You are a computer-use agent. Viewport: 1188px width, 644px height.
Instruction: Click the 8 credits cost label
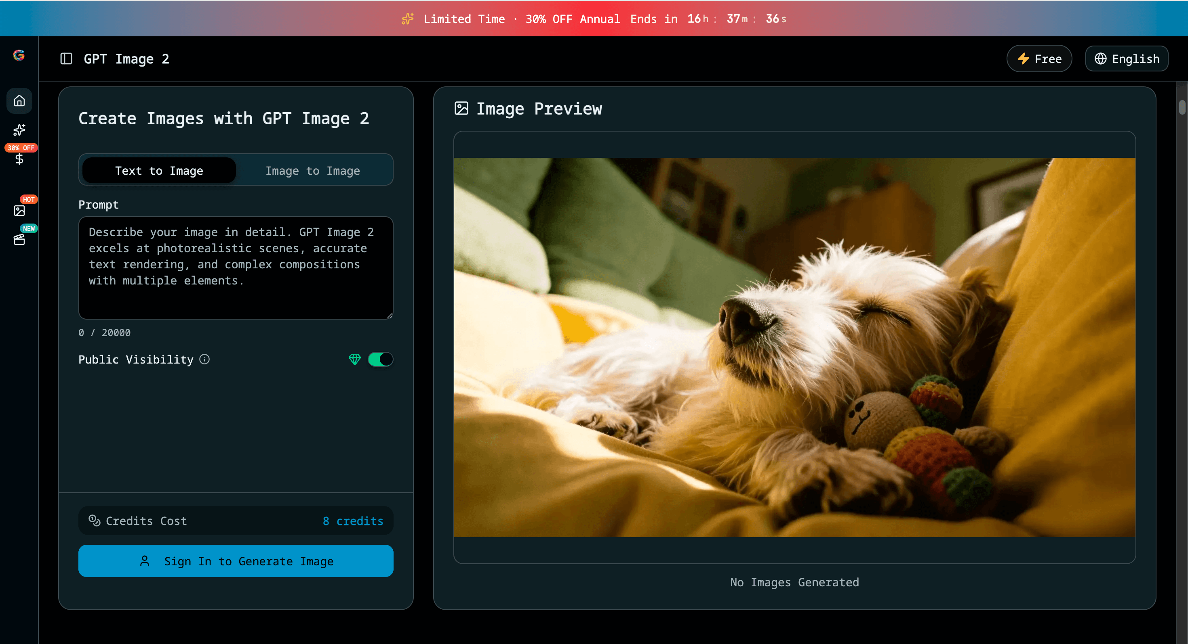coord(353,521)
